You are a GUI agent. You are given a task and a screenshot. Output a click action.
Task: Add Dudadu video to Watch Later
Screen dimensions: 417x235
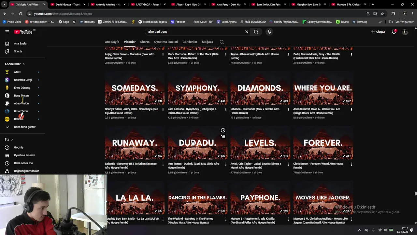point(223,130)
